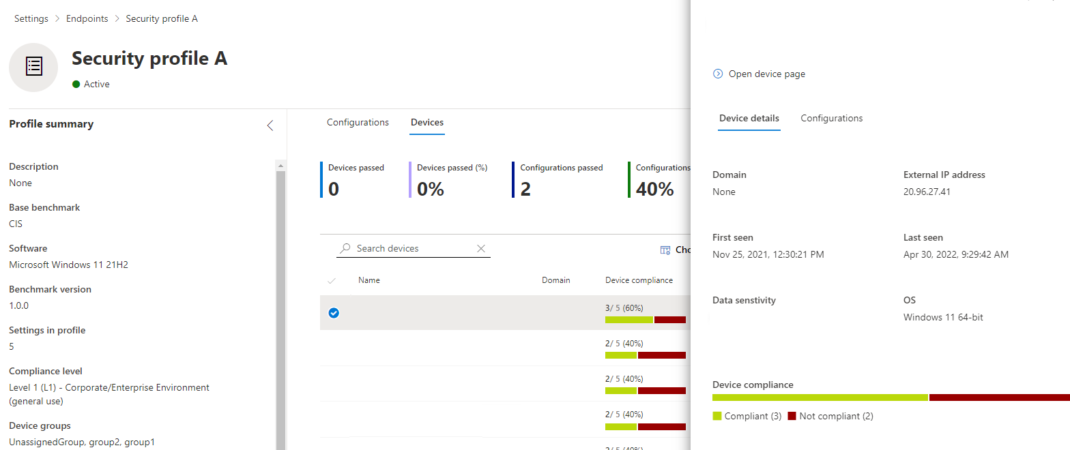Switch to the Device details tab
The height and width of the screenshot is (450, 1070).
coord(749,119)
